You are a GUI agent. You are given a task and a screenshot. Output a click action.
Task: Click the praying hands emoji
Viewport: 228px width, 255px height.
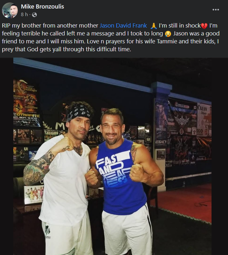pos(153,26)
